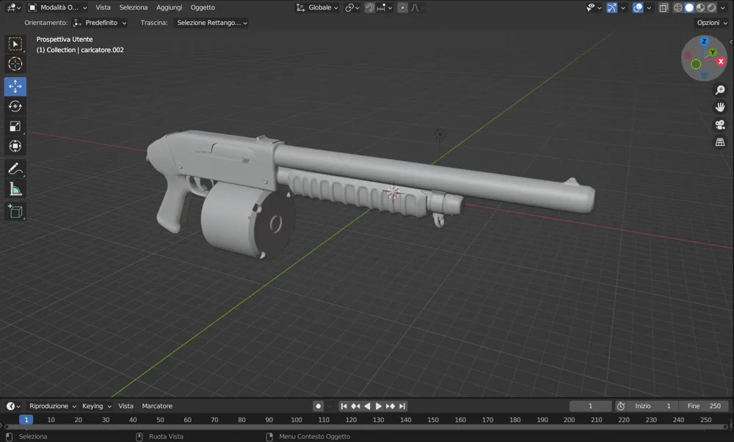Image resolution: width=734 pixels, height=442 pixels.
Task: Enable proportional editing
Action: 401,7
